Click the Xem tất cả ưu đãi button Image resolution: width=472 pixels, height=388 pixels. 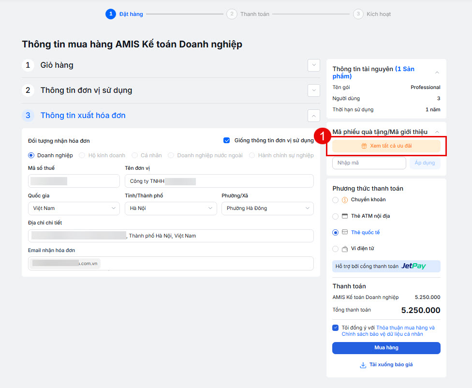click(x=386, y=146)
